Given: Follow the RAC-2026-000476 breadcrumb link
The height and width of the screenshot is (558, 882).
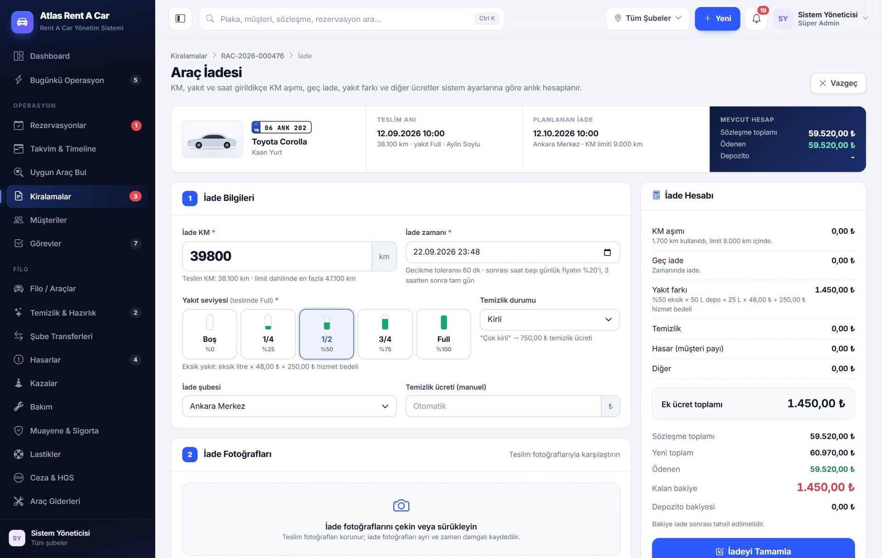Looking at the screenshot, I should (x=252, y=56).
